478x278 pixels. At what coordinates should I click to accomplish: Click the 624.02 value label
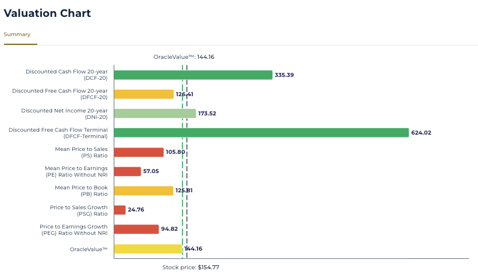coord(421,133)
